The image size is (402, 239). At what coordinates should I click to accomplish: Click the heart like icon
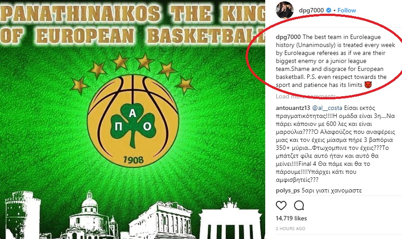pos(281,205)
